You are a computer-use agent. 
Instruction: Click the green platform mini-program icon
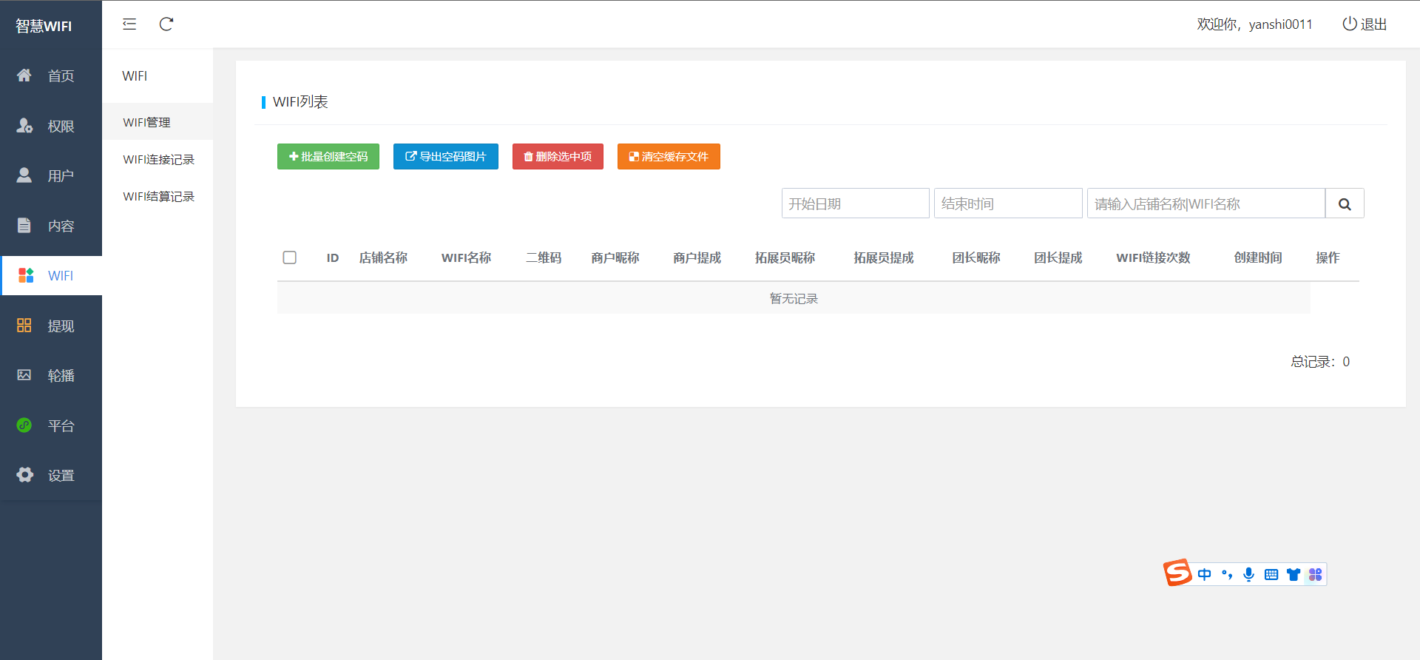pos(24,425)
